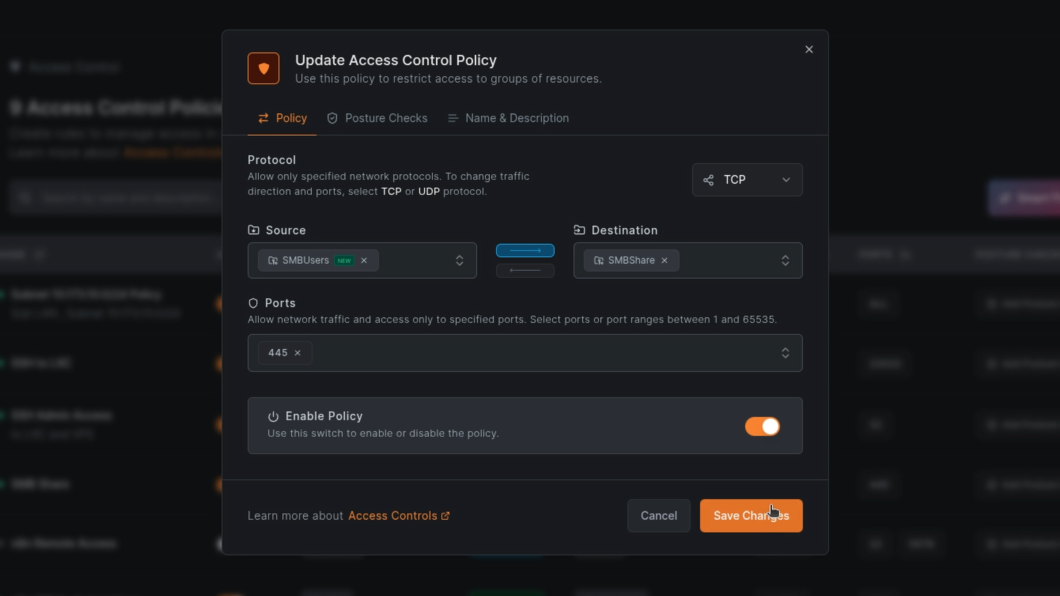Remove SMBUsers group from Source
The height and width of the screenshot is (596, 1060).
pyautogui.click(x=364, y=260)
